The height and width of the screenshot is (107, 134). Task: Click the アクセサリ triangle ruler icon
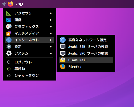point(9,13)
